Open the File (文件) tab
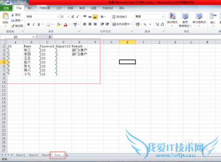 tap(6, 8)
